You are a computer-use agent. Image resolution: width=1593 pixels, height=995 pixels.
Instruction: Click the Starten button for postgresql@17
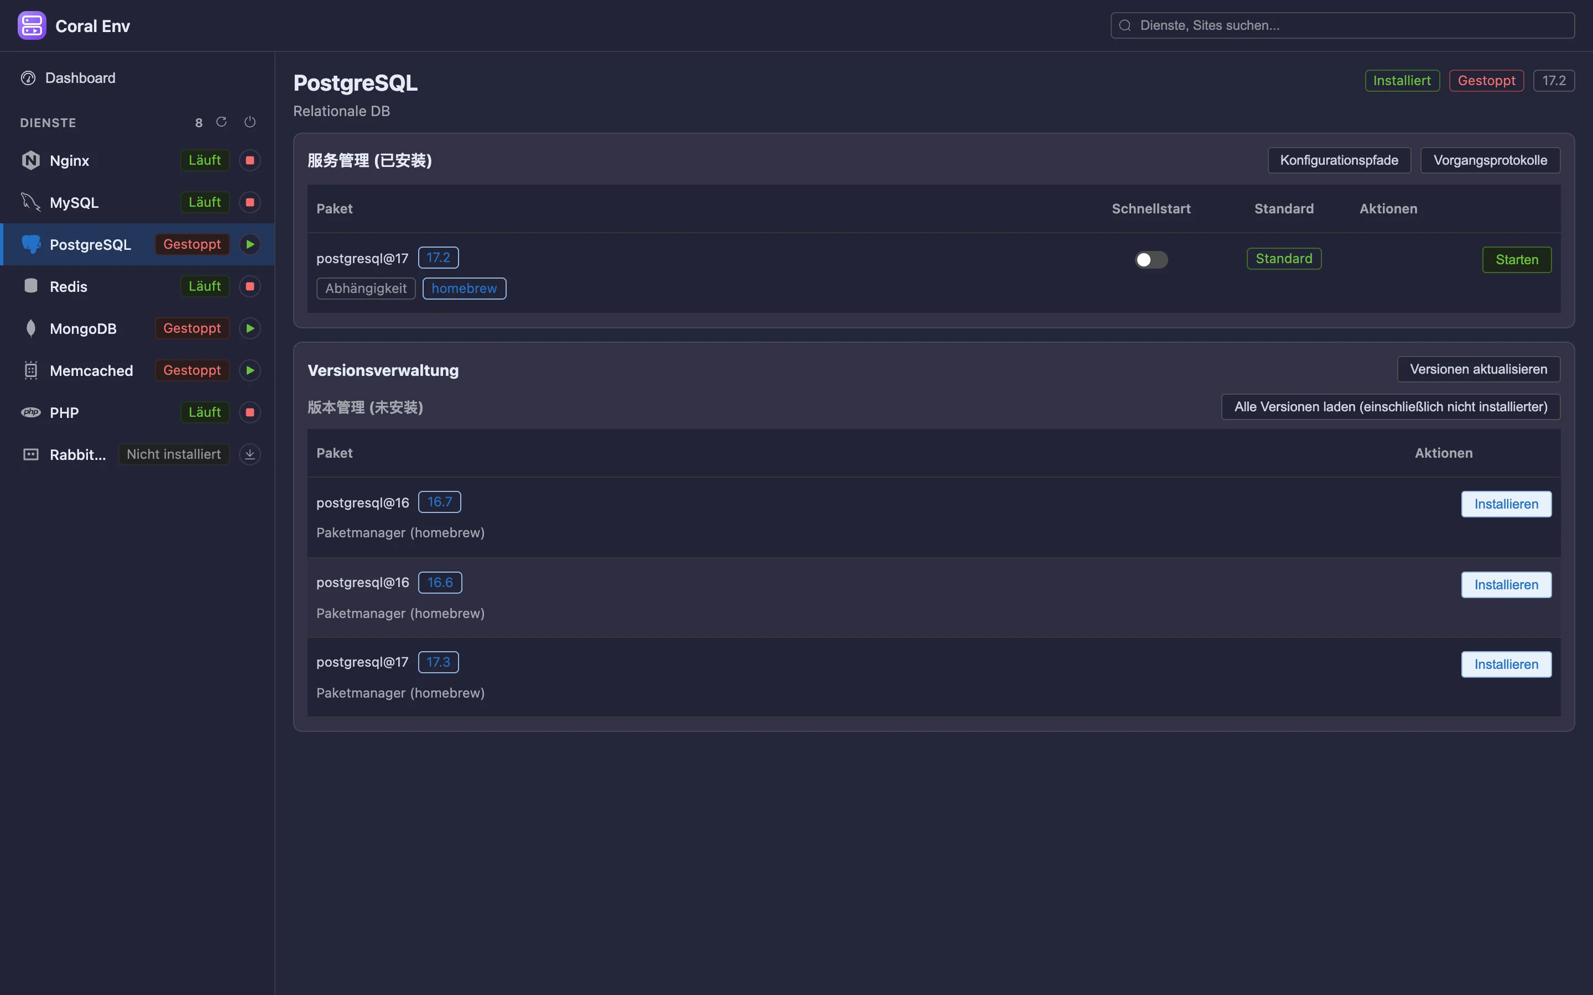pos(1517,259)
